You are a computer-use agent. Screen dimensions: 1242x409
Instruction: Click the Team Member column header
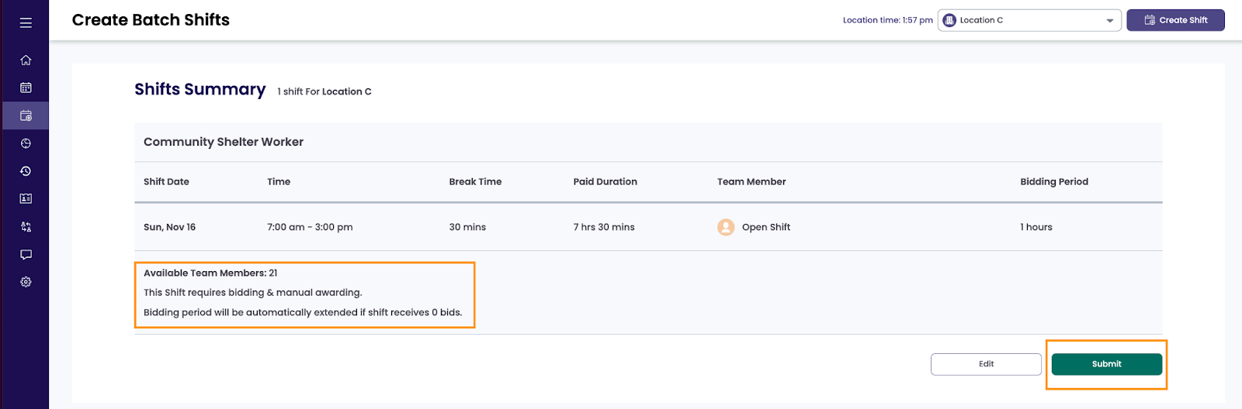pyautogui.click(x=751, y=182)
